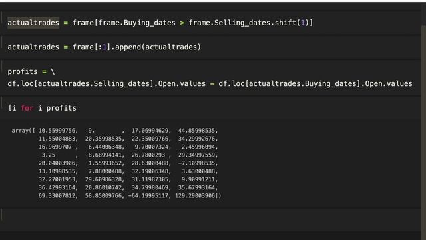Place cursor after '[i for i profits'
426x240 pixels.
point(77,108)
